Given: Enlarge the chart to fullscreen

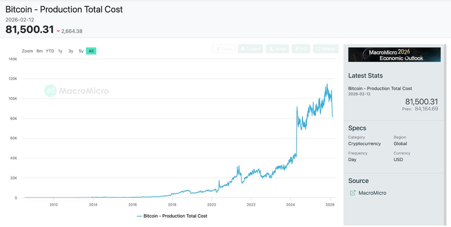Looking at the screenshot, I should 326,49.
